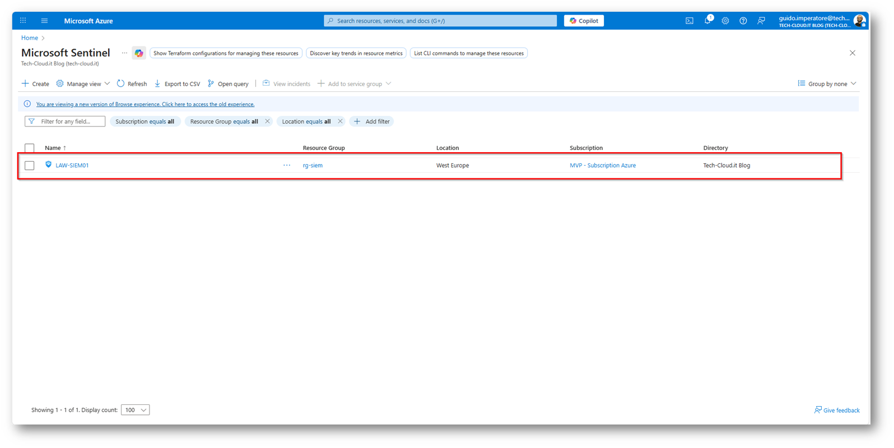Screen dimensions: 894x448
Task: Click the Copilot icon beside Microsoft Sentinel title
Action: click(x=138, y=53)
